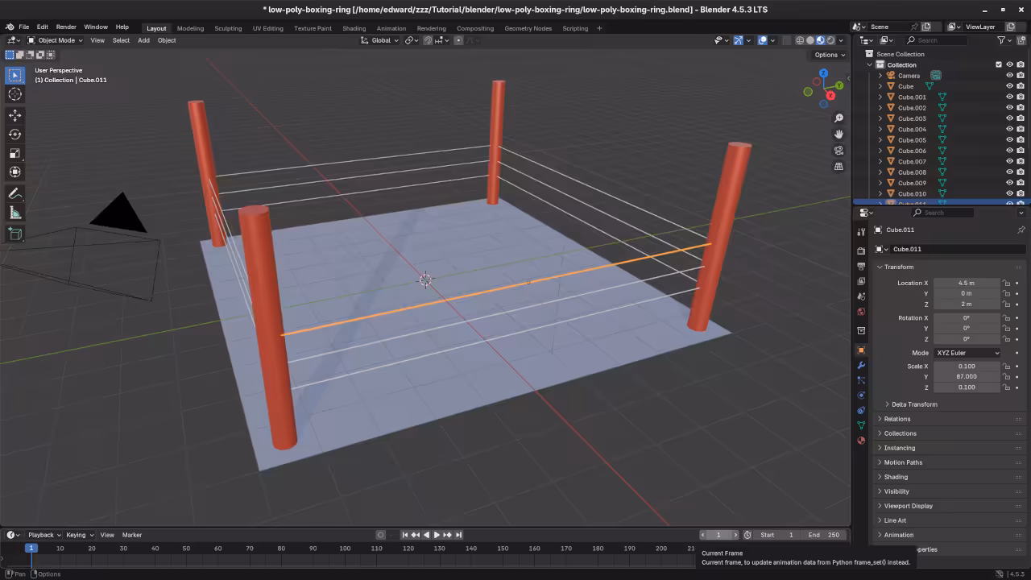Select the 3D Cursor tool

pos(14,94)
